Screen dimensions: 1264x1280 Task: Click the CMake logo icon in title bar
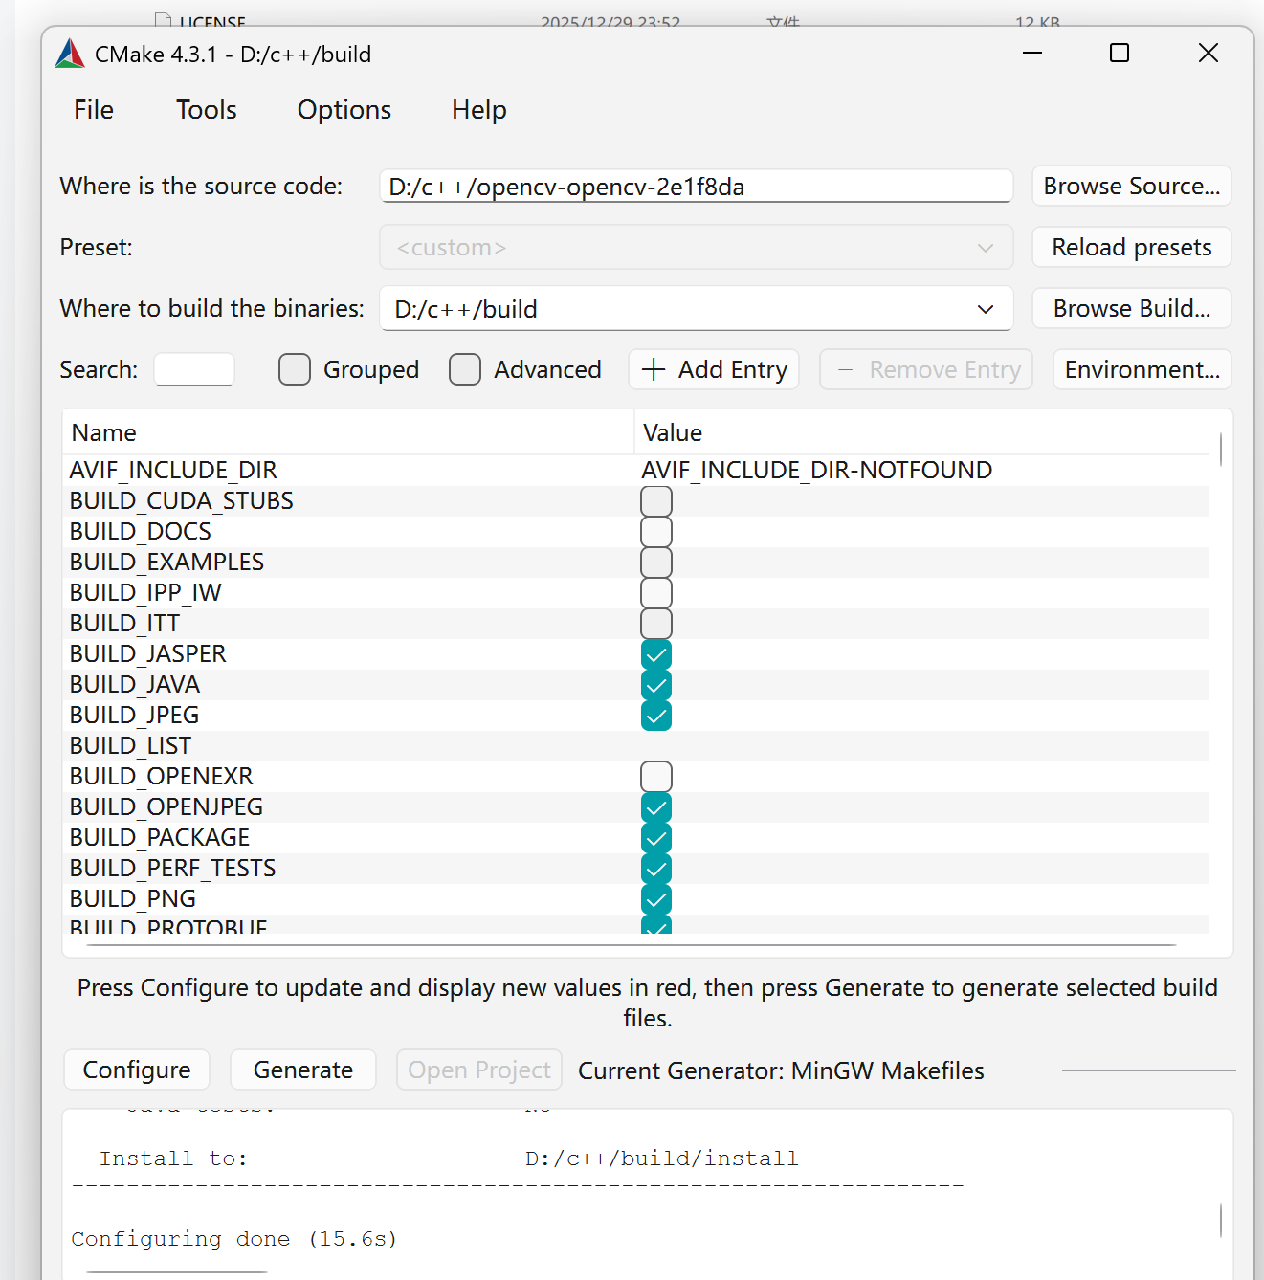click(70, 54)
